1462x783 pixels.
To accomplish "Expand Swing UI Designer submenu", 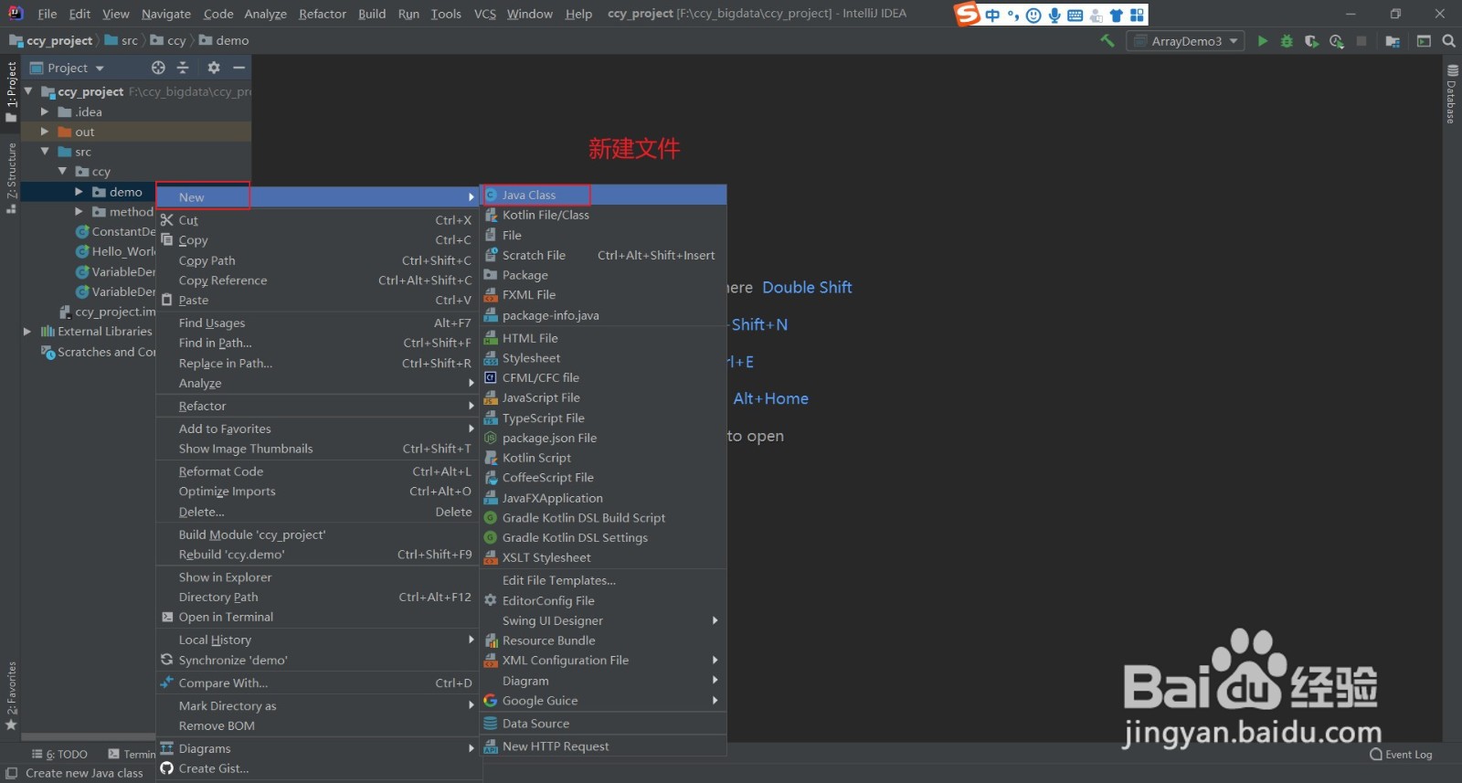I will point(603,620).
